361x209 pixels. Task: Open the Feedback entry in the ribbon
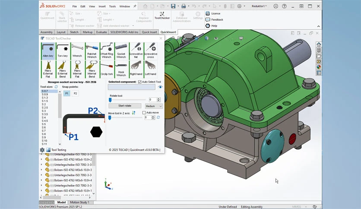214,19
